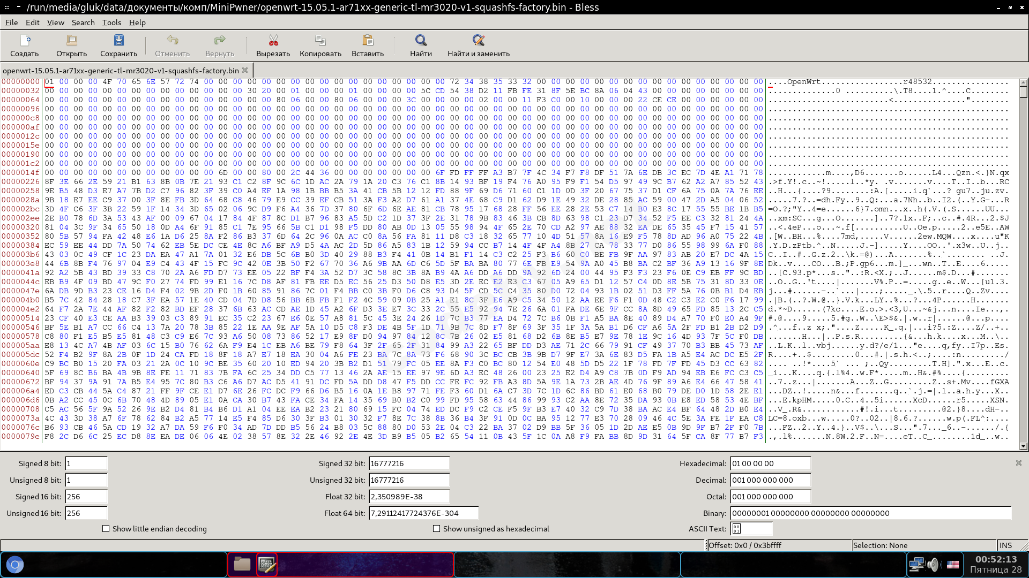Close the openwrt factory.bin tab
The image size is (1029, 578).
pyautogui.click(x=245, y=71)
